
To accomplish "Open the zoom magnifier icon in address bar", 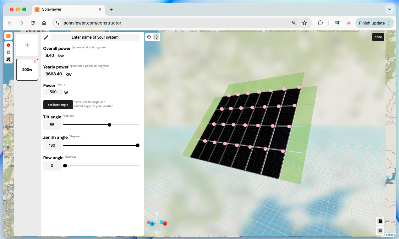I will click(x=294, y=23).
